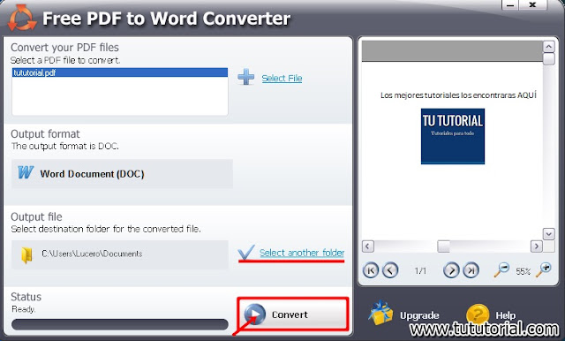Screen dimensions: 565x341
Task: Go to the previous preview page
Action: click(x=390, y=270)
